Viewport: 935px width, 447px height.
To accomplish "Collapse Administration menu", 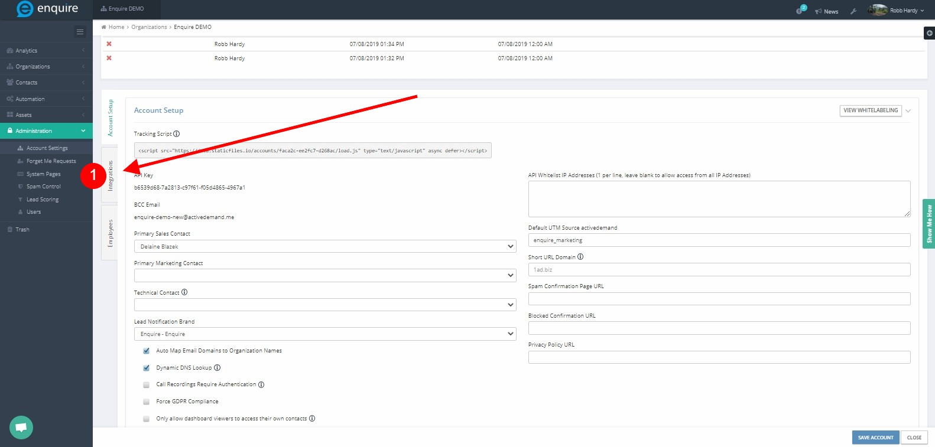I will pos(46,131).
